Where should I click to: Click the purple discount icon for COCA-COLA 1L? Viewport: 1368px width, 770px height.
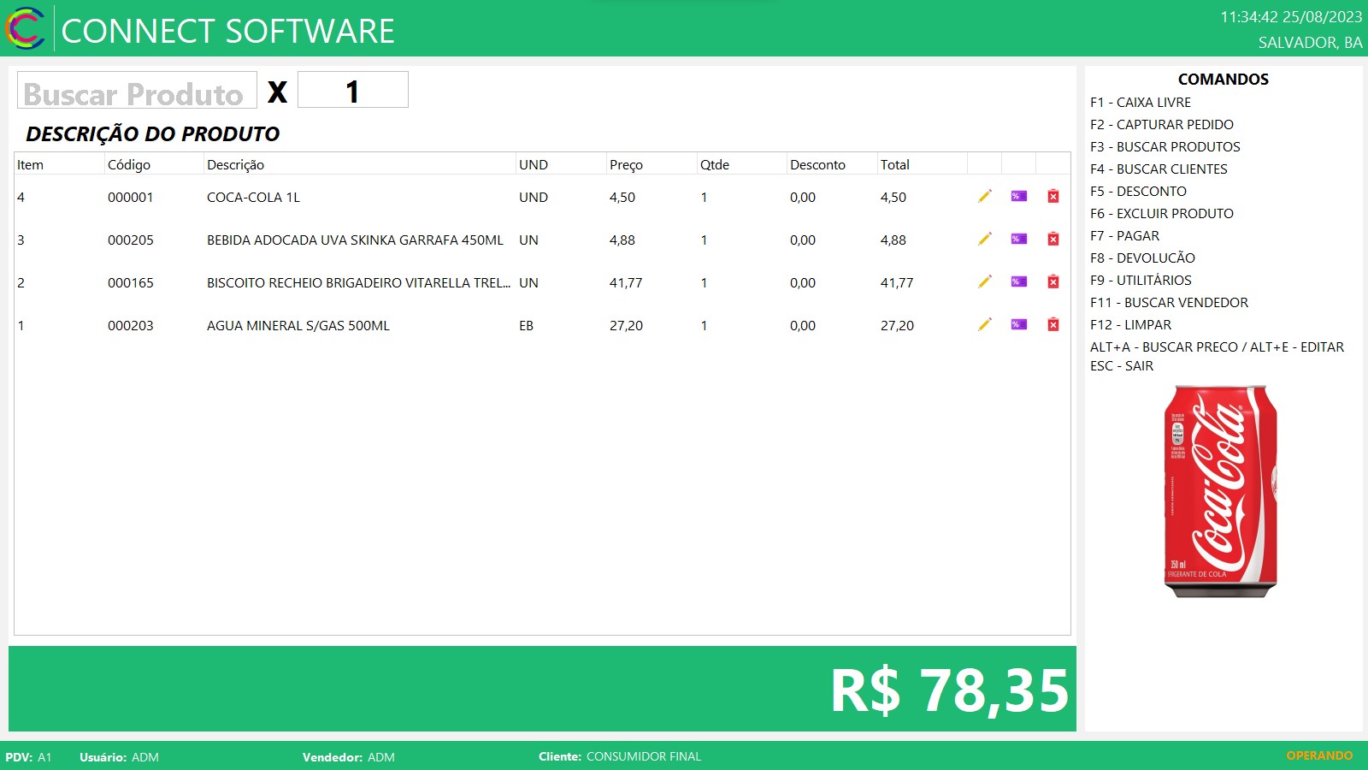click(x=1018, y=197)
